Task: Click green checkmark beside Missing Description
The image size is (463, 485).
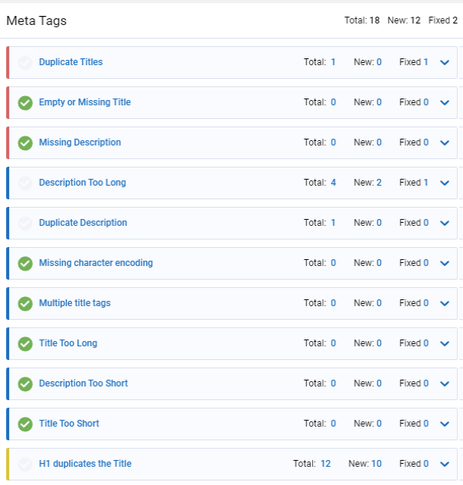Action: [25, 143]
